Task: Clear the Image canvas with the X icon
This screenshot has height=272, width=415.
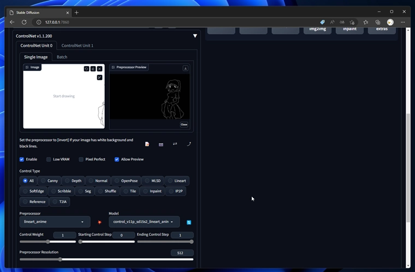Action: coord(99,69)
